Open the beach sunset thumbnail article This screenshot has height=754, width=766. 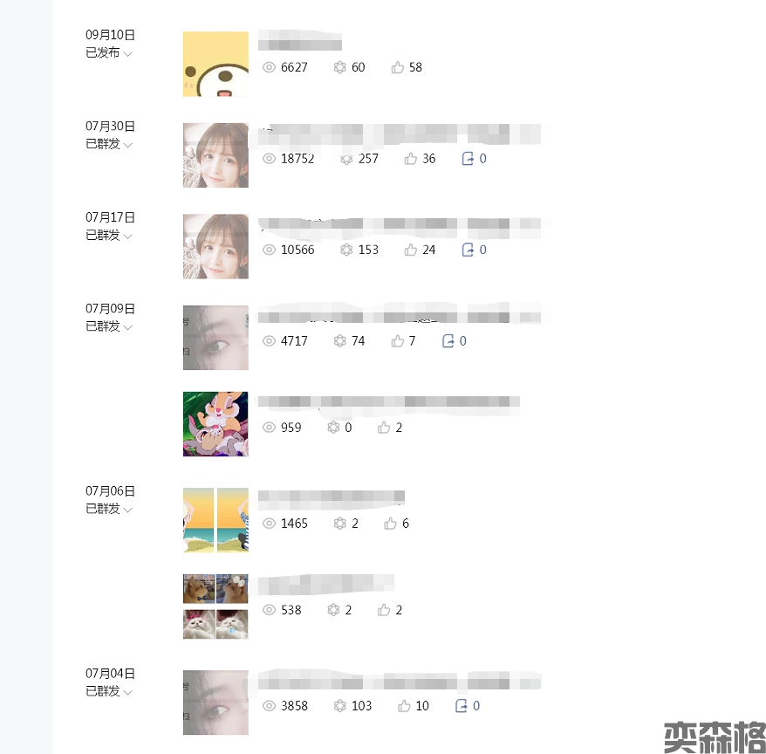point(215,520)
